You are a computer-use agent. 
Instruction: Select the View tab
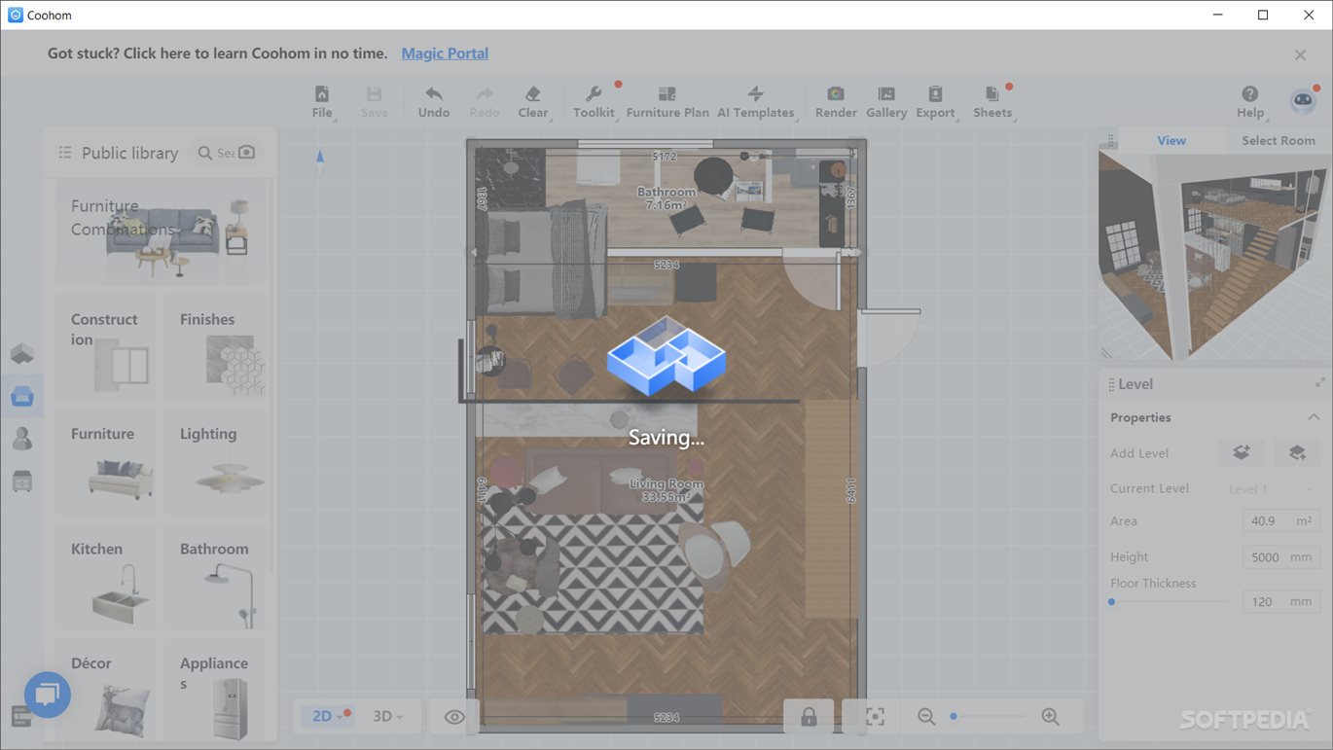tap(1171, 140)
